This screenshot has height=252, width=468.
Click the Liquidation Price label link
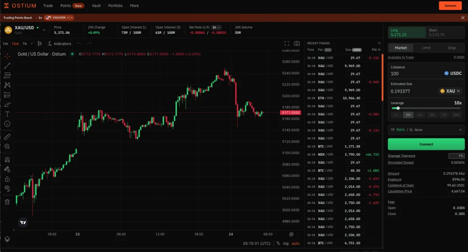[x=399, y=191]
